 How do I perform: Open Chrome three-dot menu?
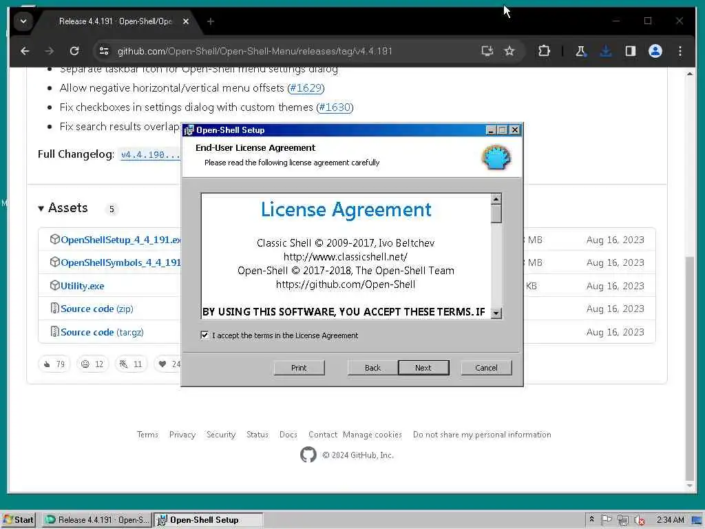coord(680,51)
